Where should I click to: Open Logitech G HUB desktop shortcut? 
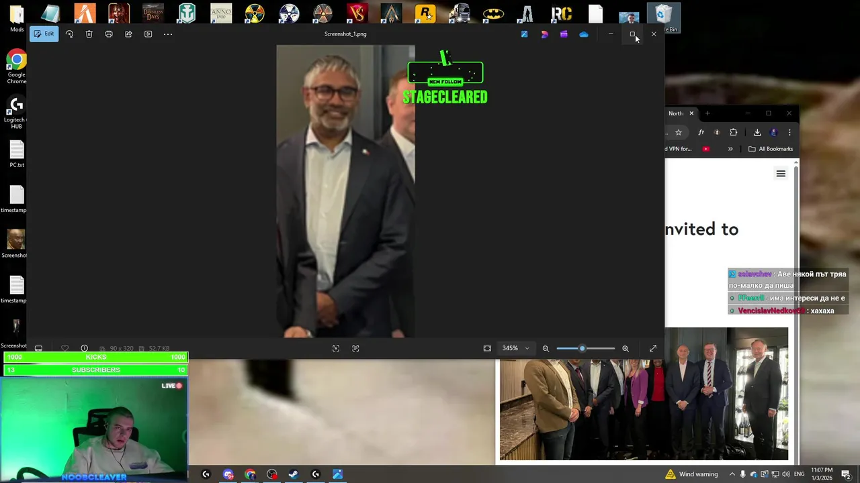(x=17, y=113)
